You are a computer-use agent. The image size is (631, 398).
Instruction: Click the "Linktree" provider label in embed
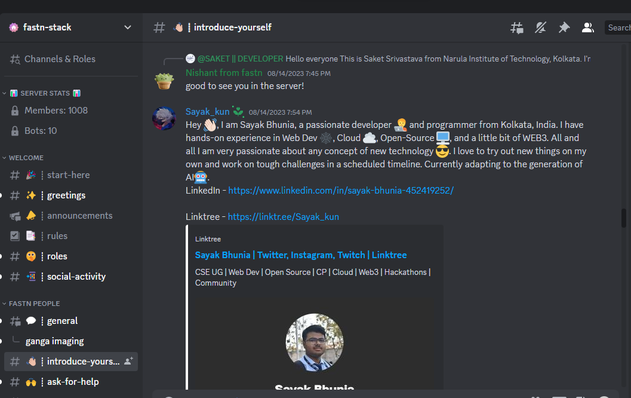tap(208, 239)
